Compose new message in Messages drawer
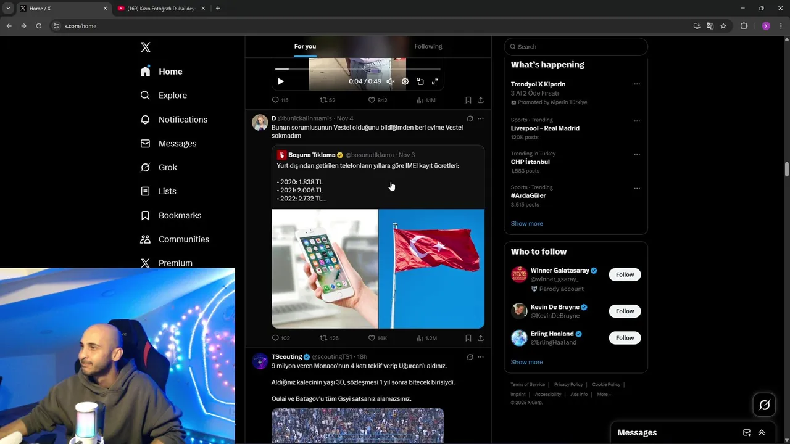 coord(747,433)
